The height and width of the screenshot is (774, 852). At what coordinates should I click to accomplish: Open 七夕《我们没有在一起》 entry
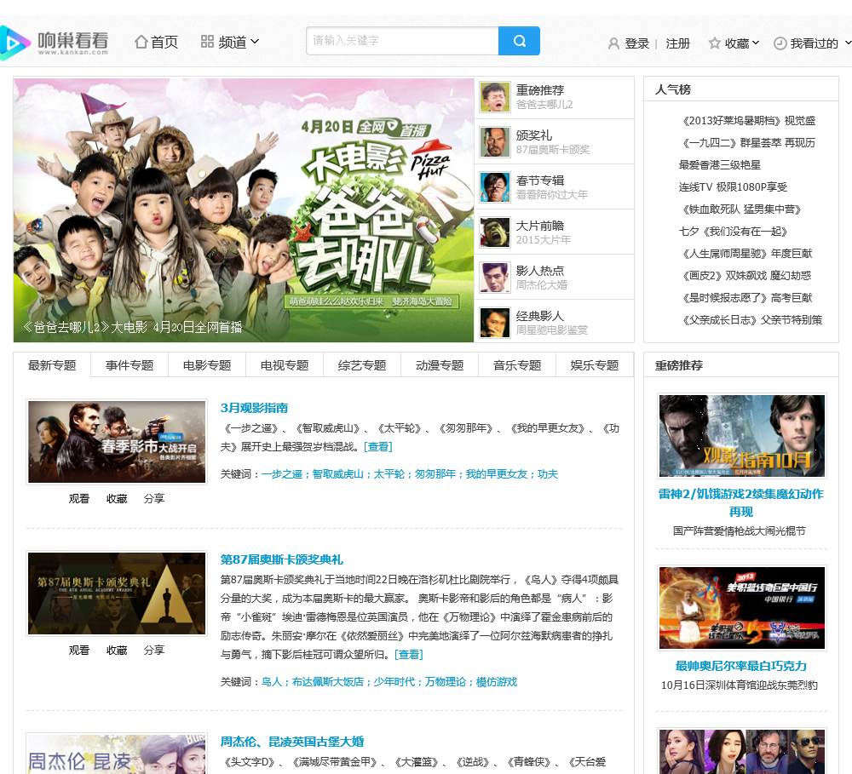point(734,232)
